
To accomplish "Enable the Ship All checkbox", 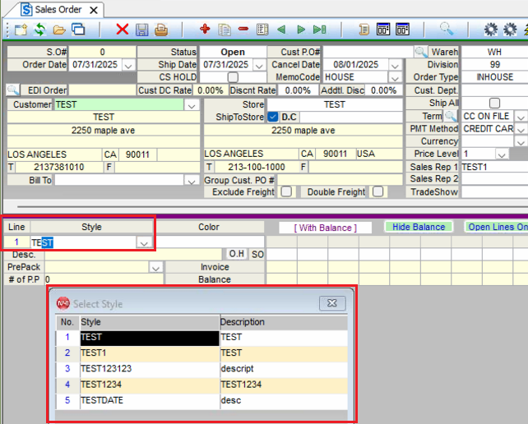I will tap(494, 103).
